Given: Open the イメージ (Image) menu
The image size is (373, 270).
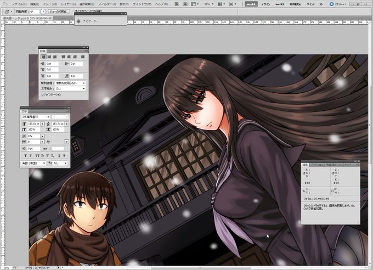Looking at the screenshot, I should tap(50, 4).
